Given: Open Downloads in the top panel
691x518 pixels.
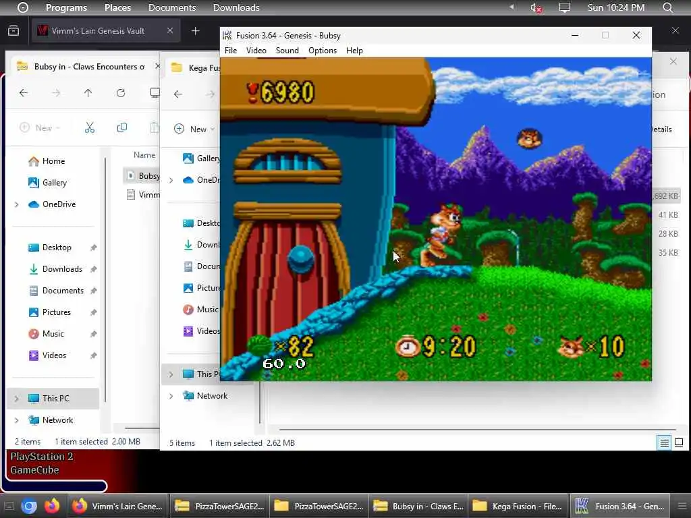Looking at the screenshot, I should (x=236, y=7).
